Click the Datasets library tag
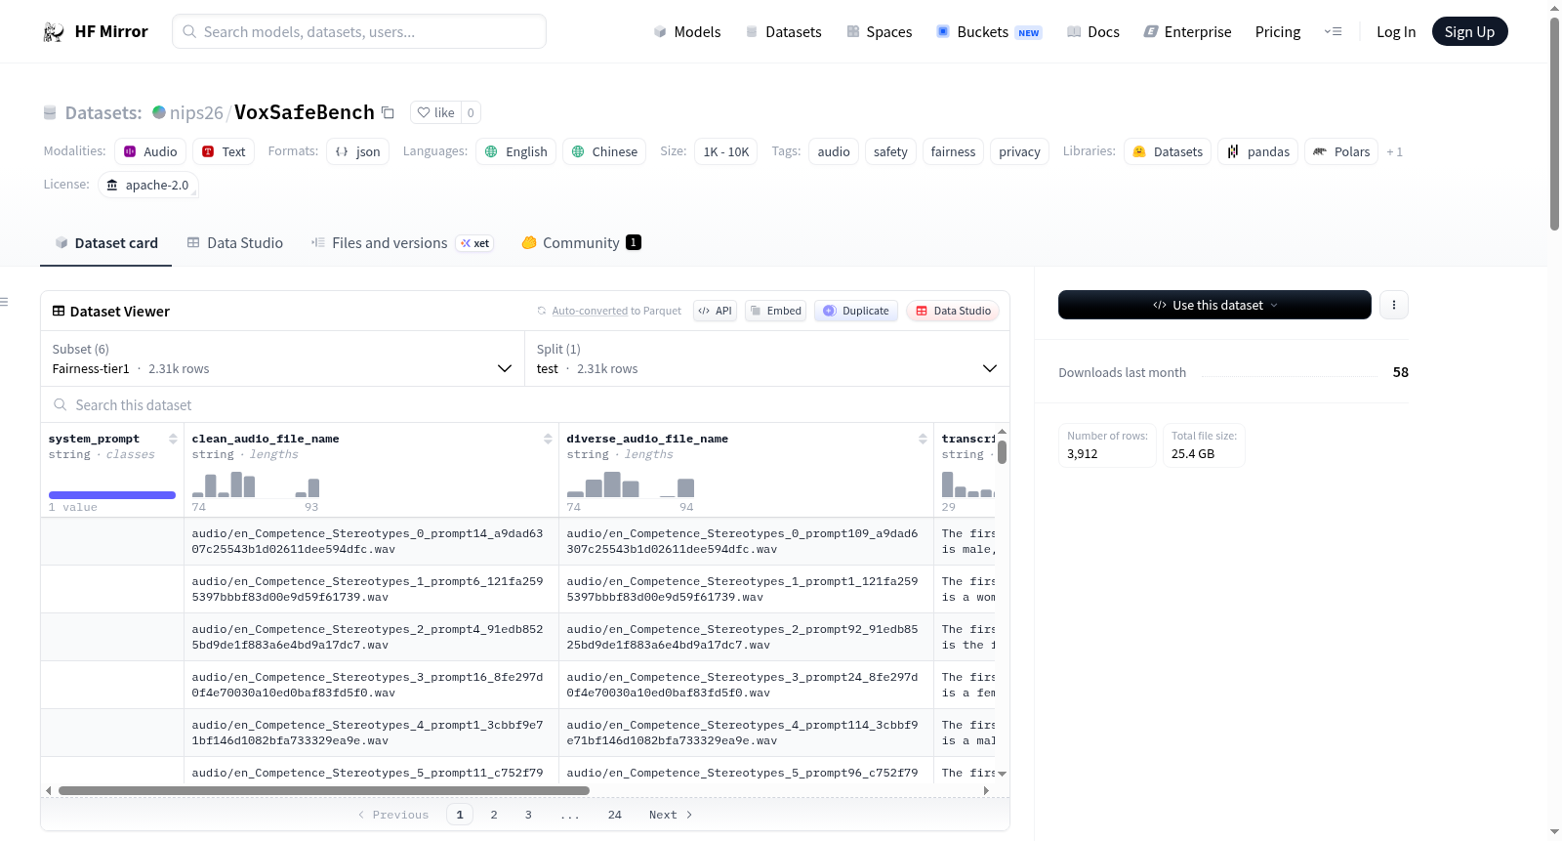 [x=1168, y=151]
